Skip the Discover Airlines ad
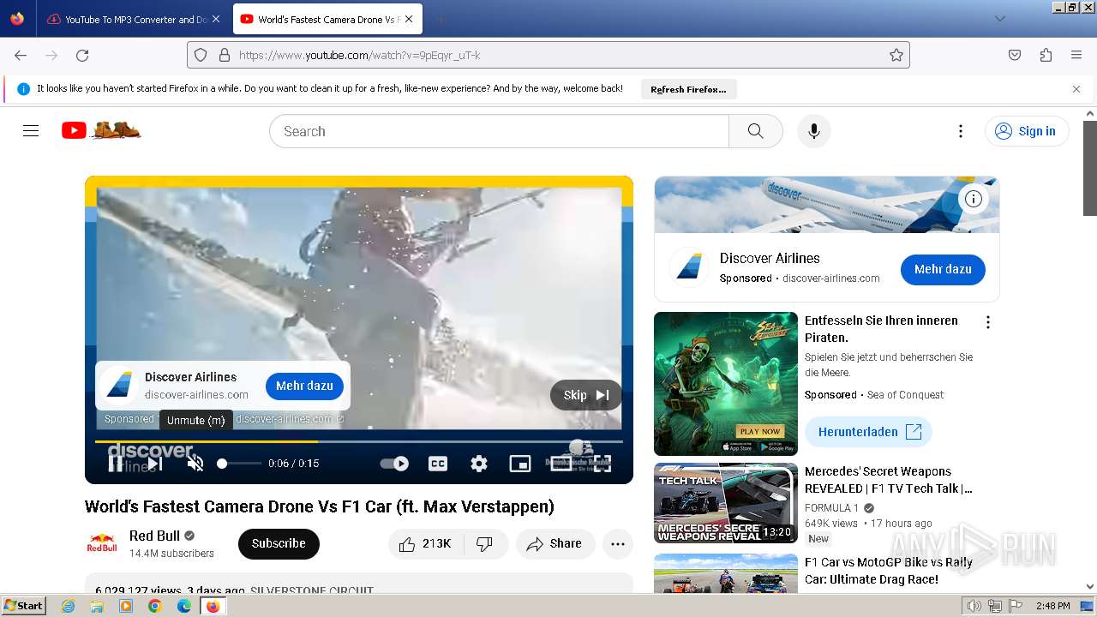The width and height of the screenshot is (1097, 617). (586, 395)
